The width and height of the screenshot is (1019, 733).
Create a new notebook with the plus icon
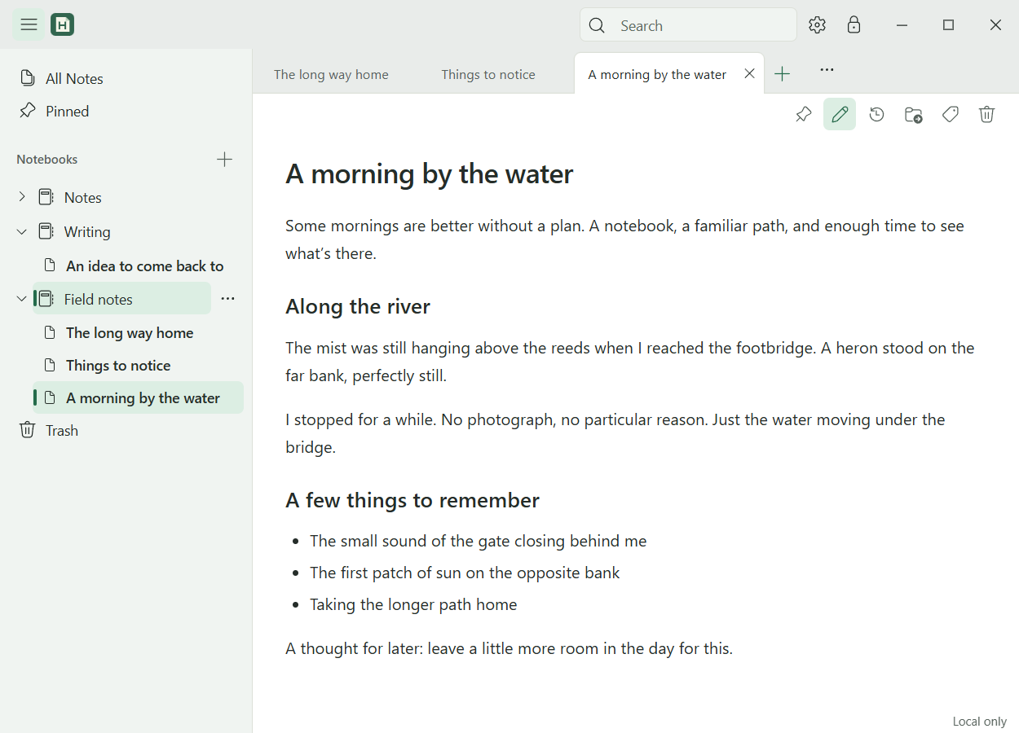point(224,159)
